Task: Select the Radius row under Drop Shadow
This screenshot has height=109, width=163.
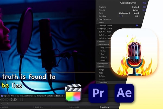Action: [103, 51]
